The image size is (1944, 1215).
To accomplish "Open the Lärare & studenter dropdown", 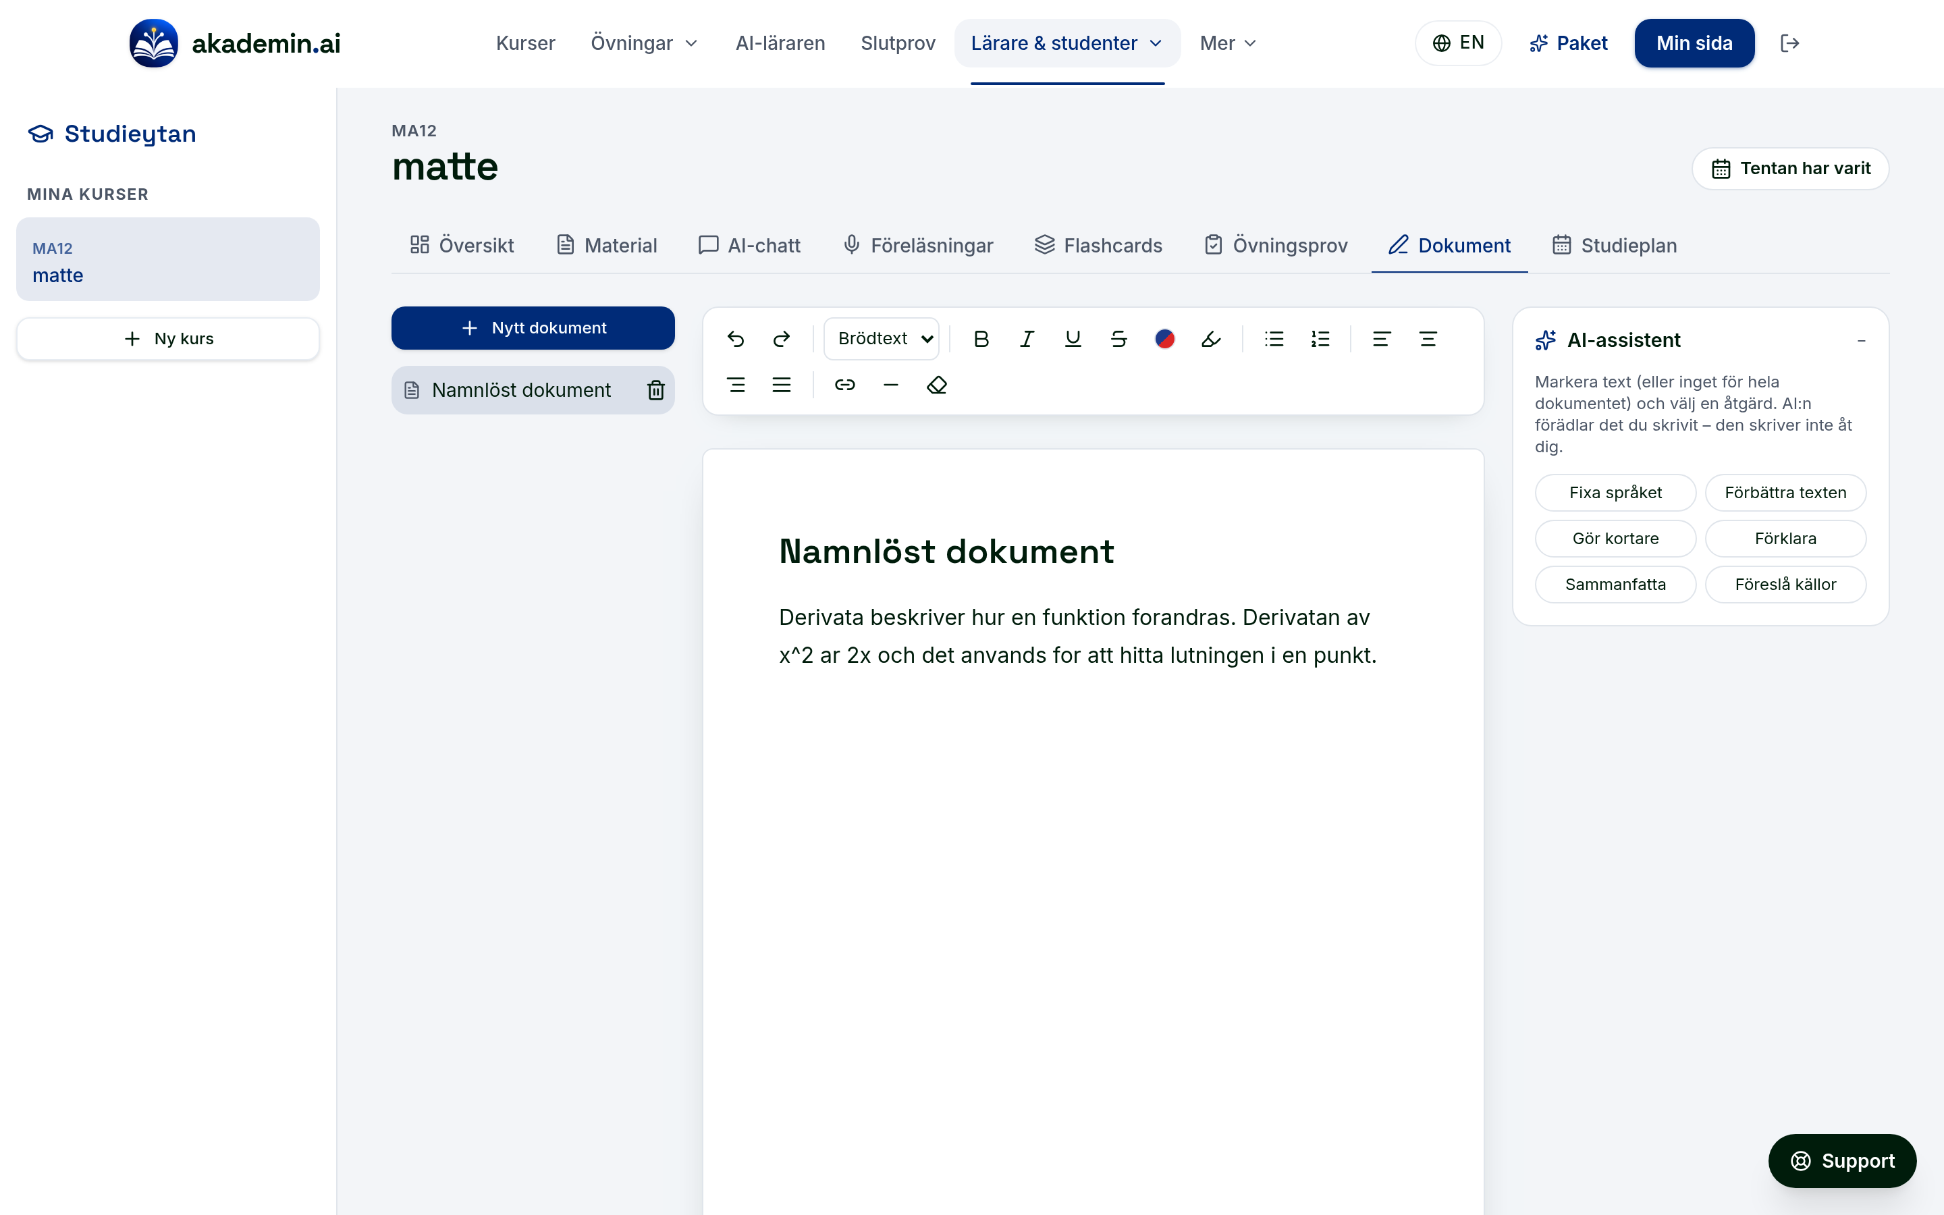I will pyautogui.click(x=1066, y=43).
